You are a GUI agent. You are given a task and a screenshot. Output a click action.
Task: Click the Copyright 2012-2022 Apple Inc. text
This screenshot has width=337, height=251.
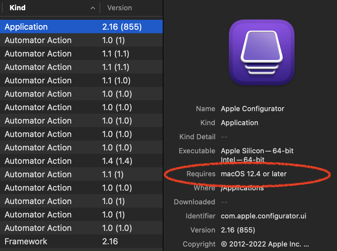tap(265, 244)
